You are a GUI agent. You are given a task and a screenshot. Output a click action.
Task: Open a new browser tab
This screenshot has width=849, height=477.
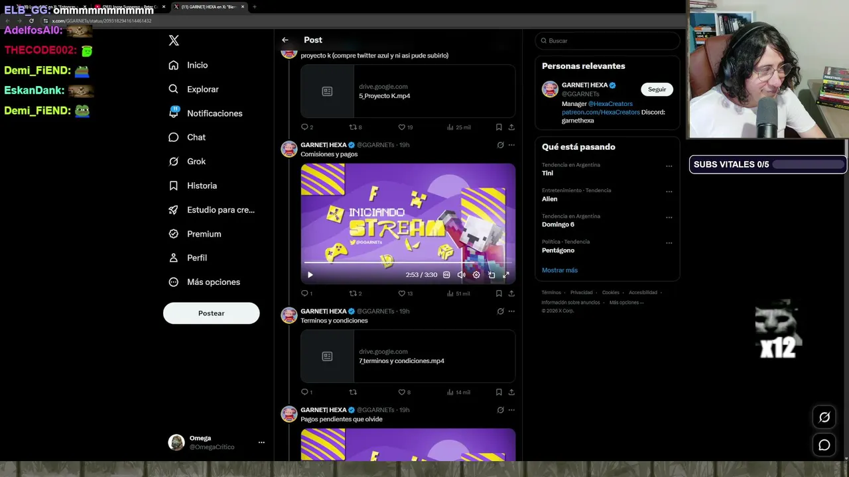[255, 7]
